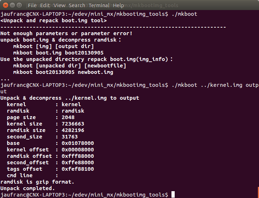Click the tags offset value 0xfef88100
Screen dimensions: 259x198
tap(77, 169)
